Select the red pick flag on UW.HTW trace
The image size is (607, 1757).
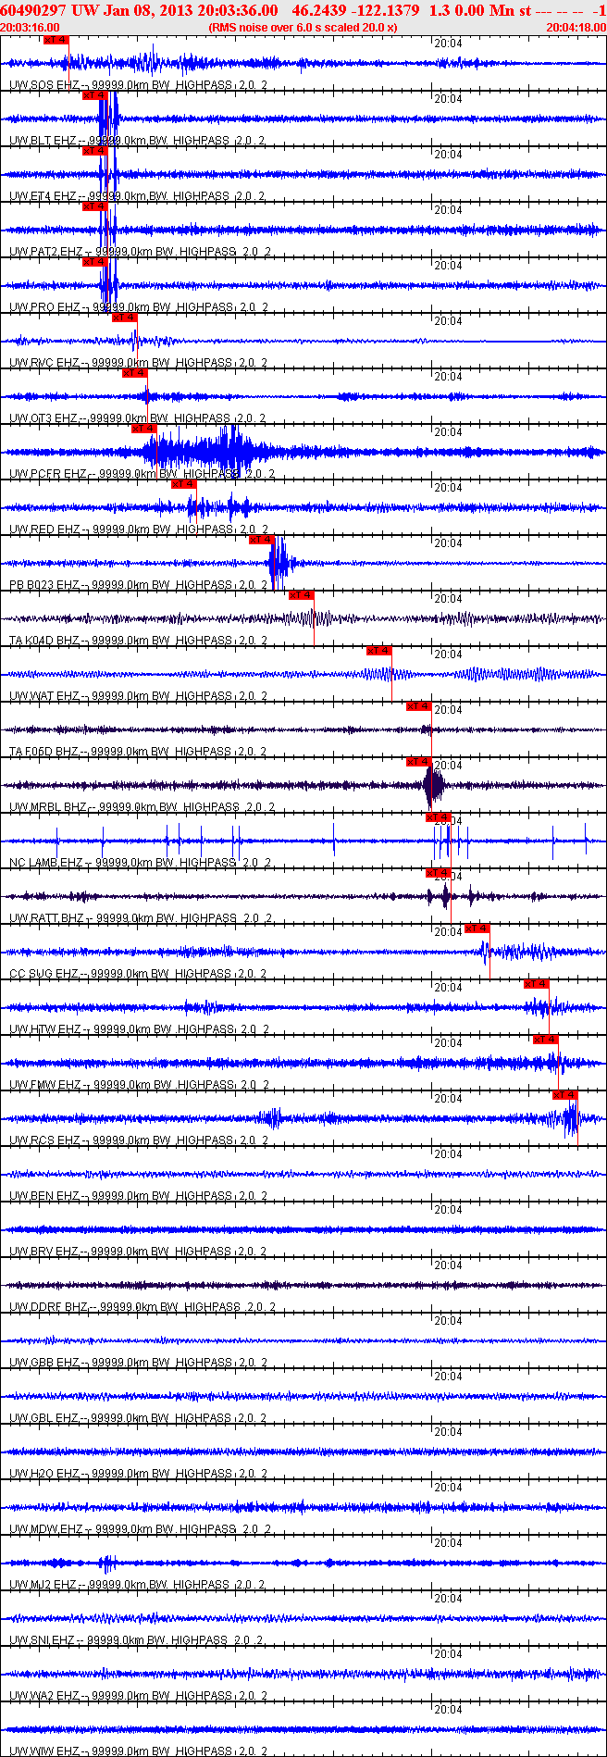point(536,984)
